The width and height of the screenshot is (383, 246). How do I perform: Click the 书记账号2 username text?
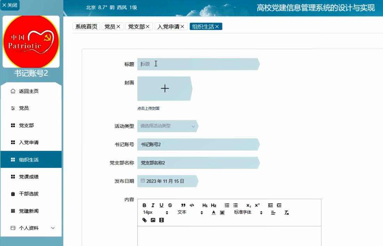click(31, 73)
